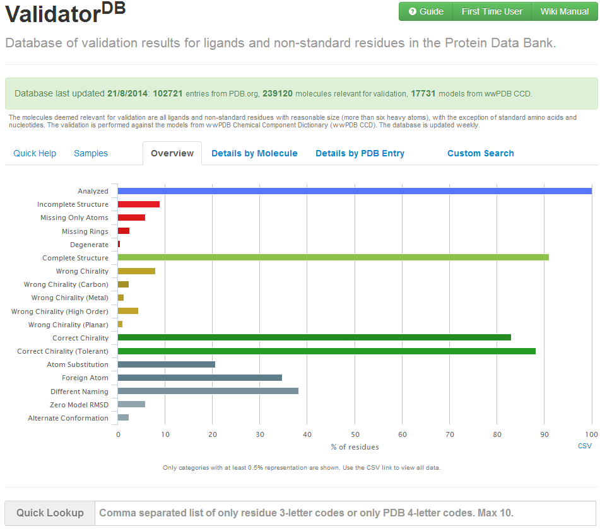Click the 'Quick Lookup' label
The height and width of the screenshot is (529, 600).
click(x=50, y=513)
